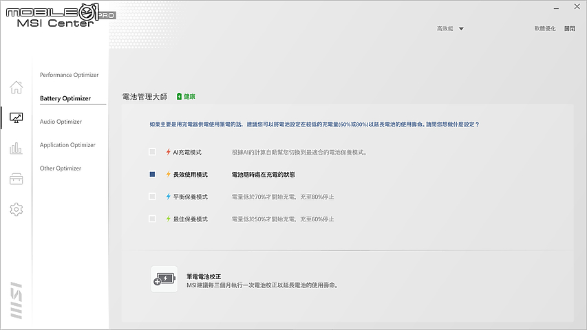Screen dimensions: 587x330
Task: Click the battery calibration icon
Action: [164, 279]
